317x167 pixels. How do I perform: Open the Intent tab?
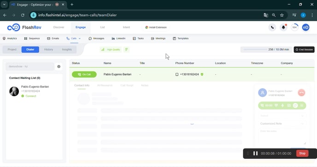coord(126,27)
